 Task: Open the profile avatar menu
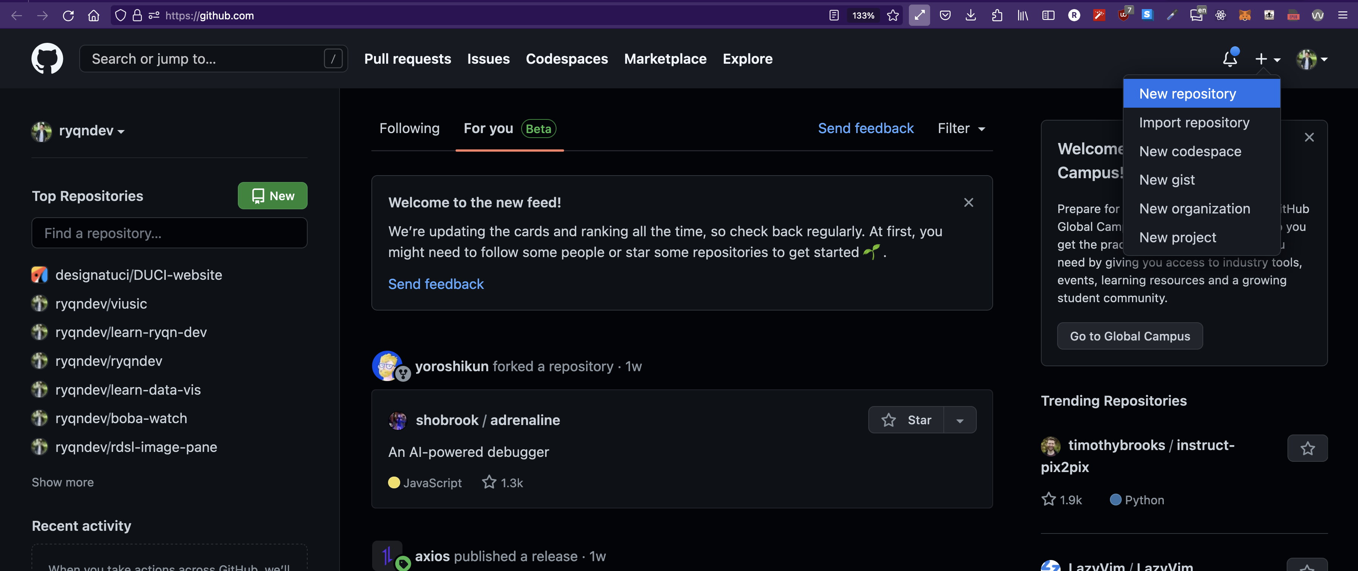1312,58
